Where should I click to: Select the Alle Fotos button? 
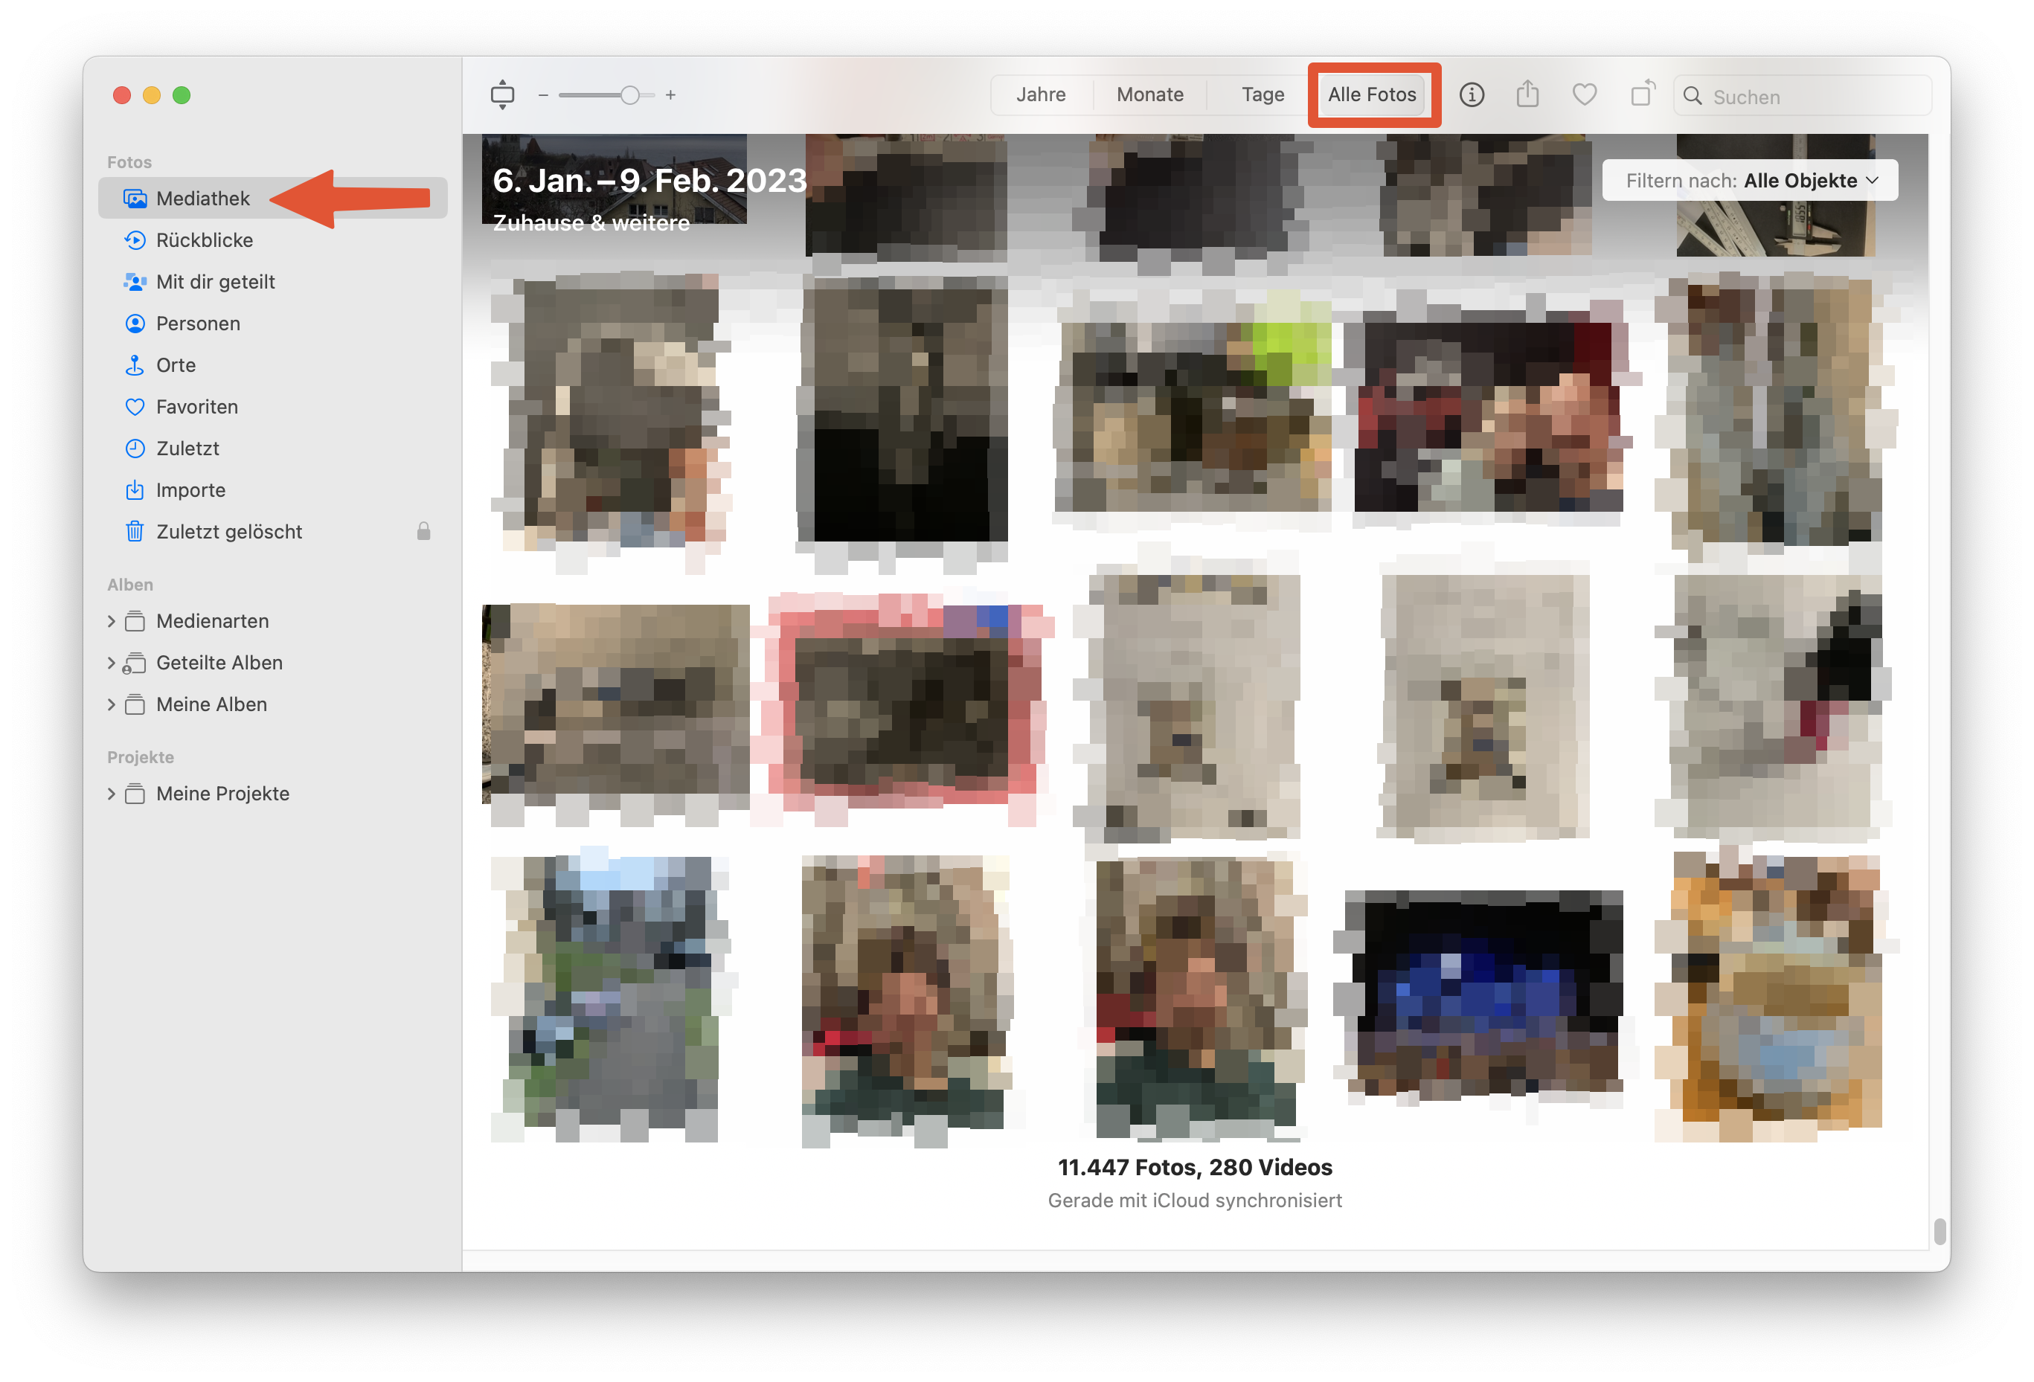[x=1371, y=94]
